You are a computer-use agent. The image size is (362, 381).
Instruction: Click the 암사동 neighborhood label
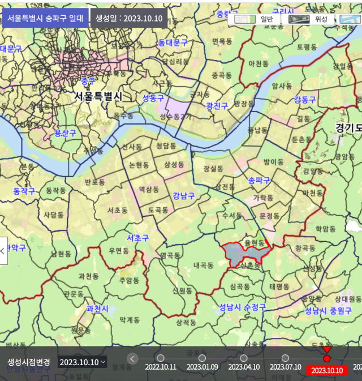(x=282, y=85)
